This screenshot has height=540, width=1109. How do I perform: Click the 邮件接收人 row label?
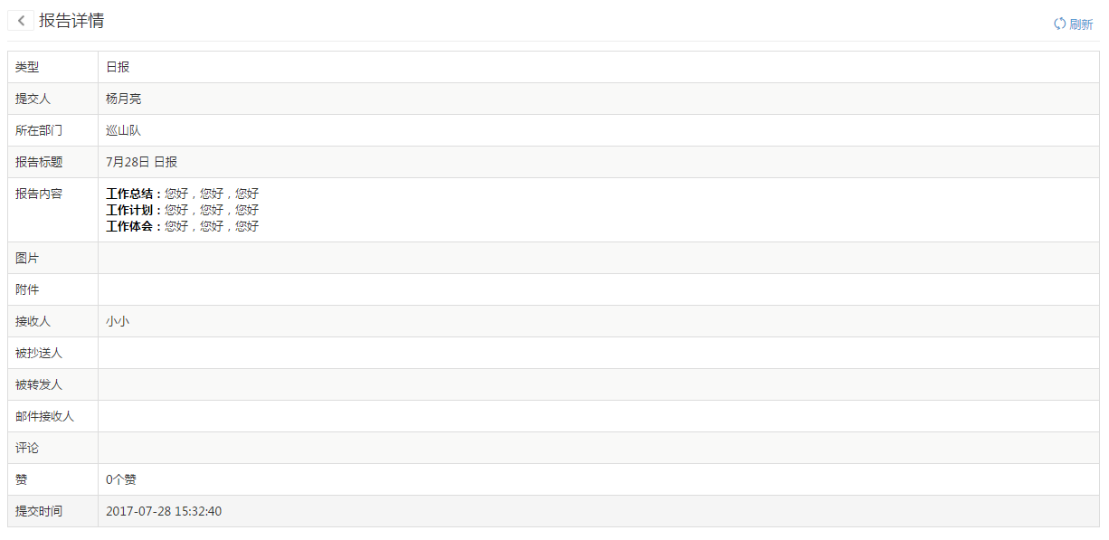click(x=44, y=416)
